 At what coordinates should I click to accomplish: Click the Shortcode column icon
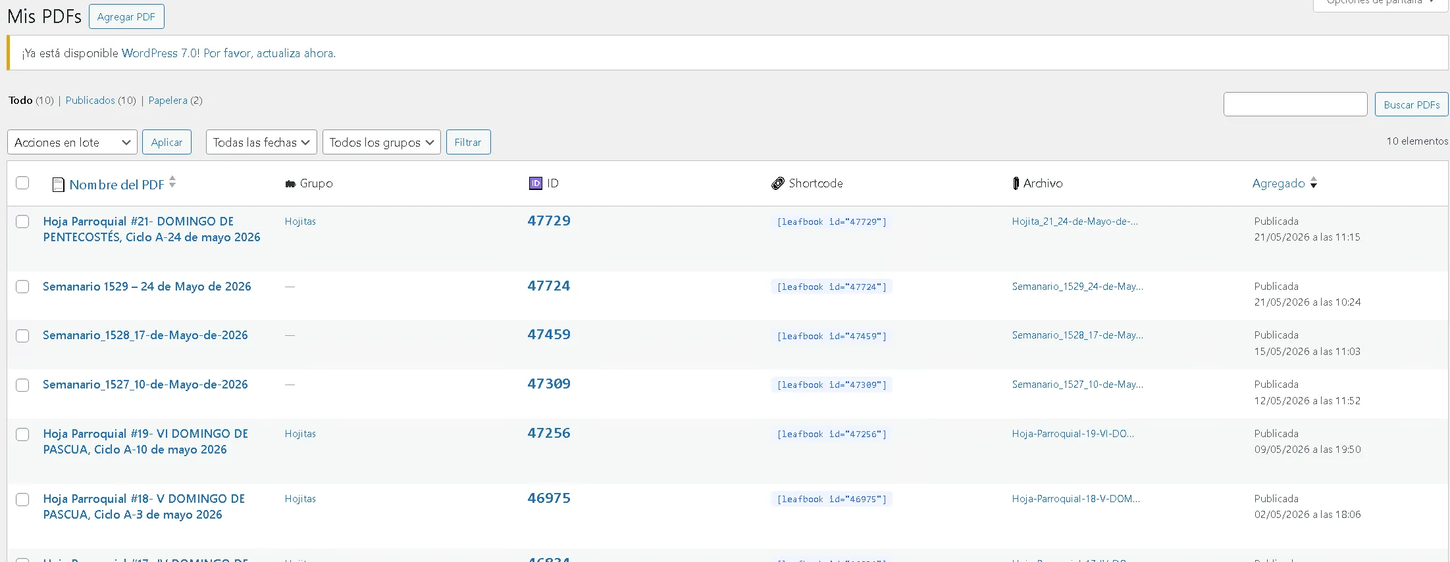coord(778,183)
